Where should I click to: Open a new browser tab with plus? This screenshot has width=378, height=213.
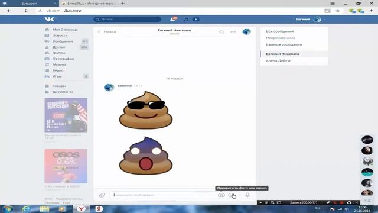tap(123, 4)
